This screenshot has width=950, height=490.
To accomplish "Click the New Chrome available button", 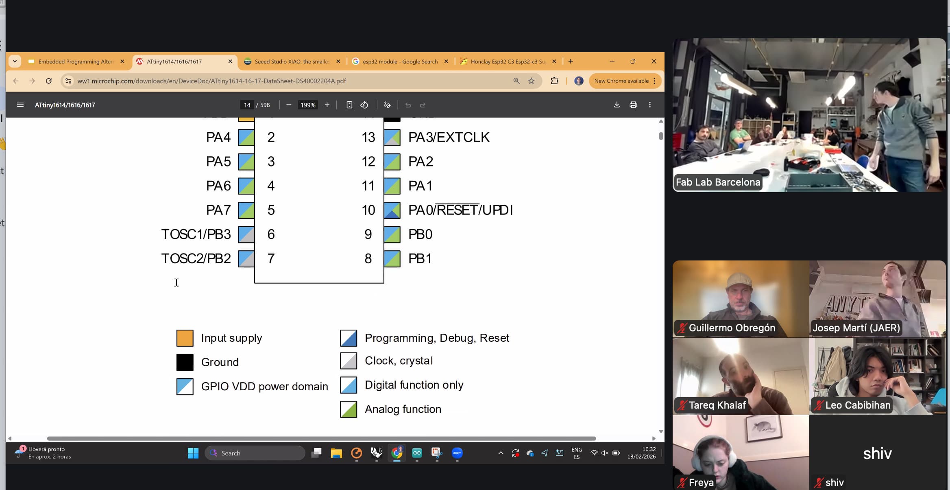I will coord(621,81).
